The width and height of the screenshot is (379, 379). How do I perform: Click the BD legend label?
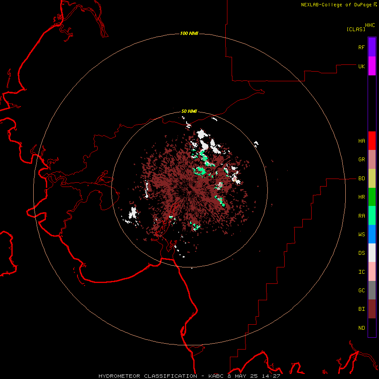coord(361,179)
